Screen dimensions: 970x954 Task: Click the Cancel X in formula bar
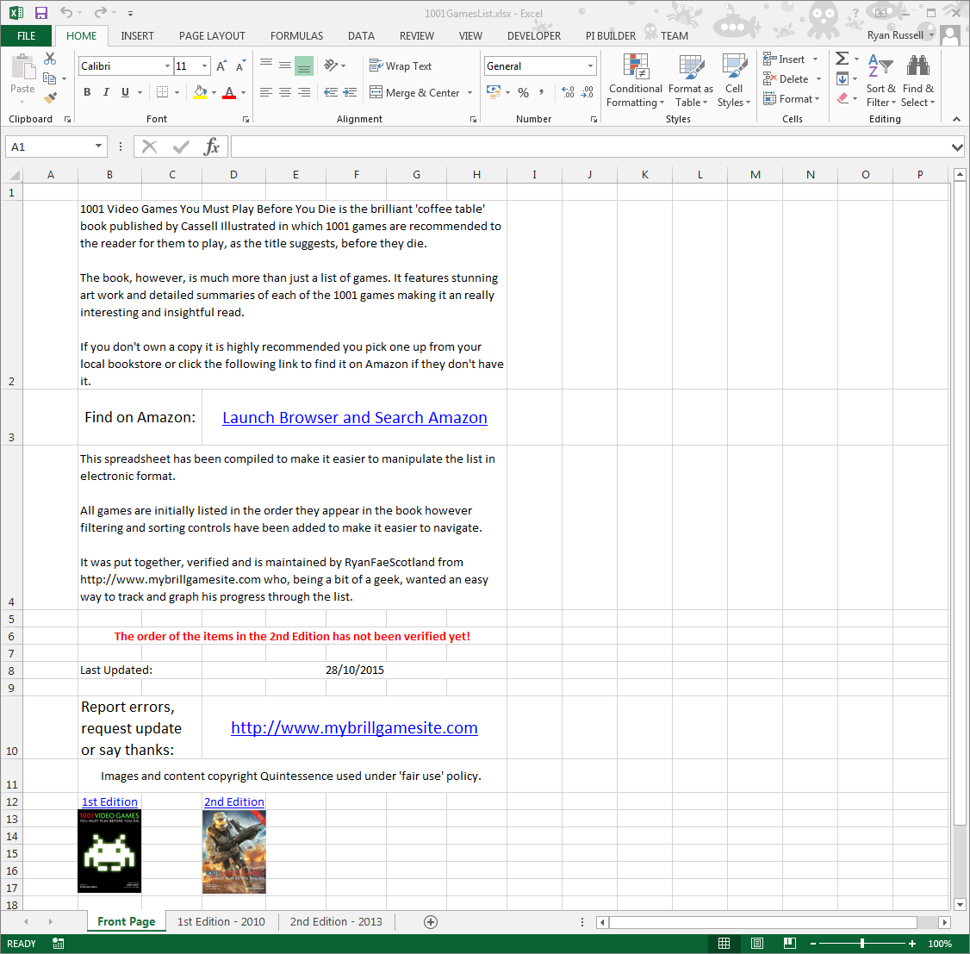point(149,147)
